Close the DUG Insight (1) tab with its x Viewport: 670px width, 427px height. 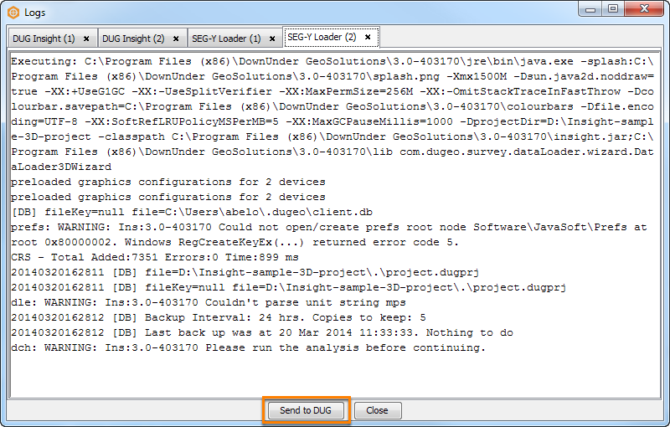(x=86, y=39)
